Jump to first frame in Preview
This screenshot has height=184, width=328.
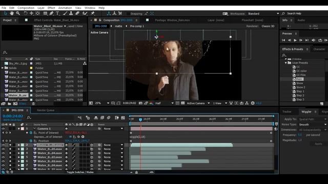[283, 40]
